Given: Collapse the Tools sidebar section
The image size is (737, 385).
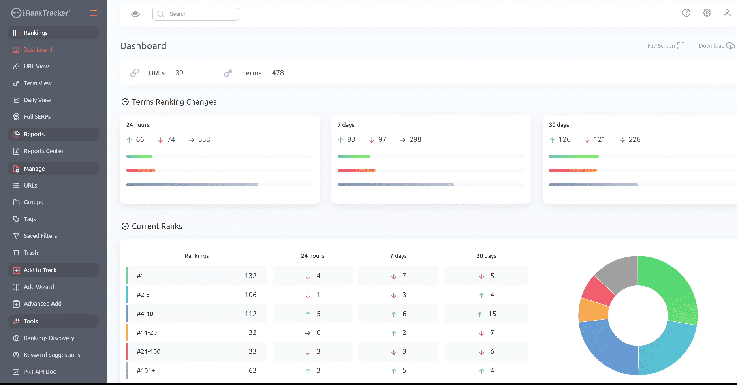Looking at the screenshot, I should coord(53,321).
